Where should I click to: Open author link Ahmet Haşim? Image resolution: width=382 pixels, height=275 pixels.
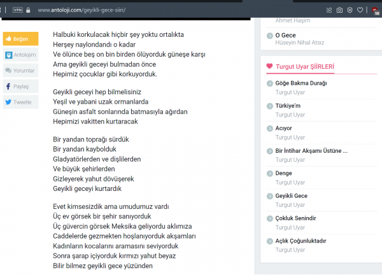pyautogui.click(x=293, y=20)
